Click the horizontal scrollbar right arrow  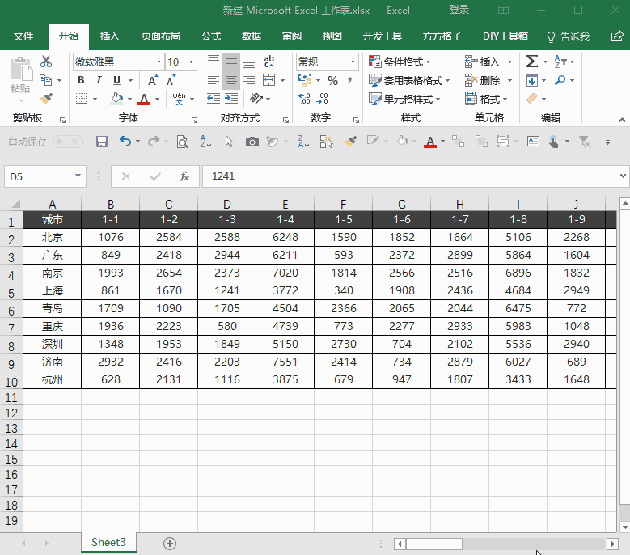coord(612,544)
